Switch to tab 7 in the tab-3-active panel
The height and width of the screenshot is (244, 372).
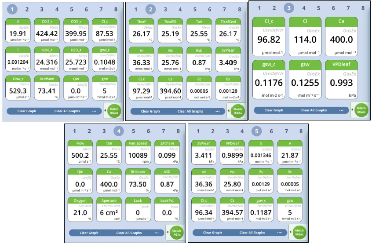(x=348, y=8)
